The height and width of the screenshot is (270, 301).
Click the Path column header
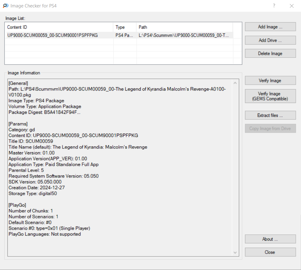point(185,27)
